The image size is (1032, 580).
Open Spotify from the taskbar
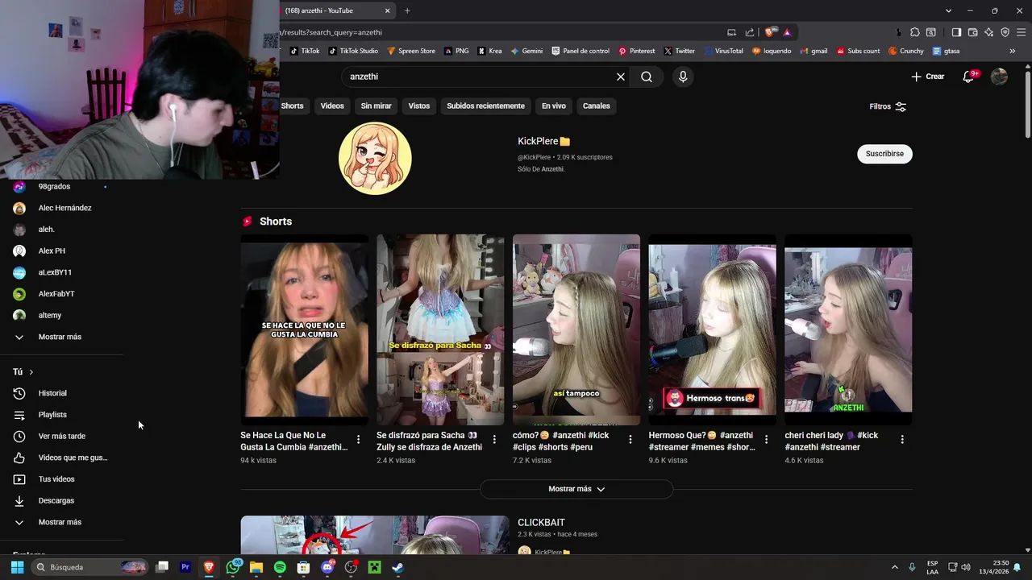[280, 567]
